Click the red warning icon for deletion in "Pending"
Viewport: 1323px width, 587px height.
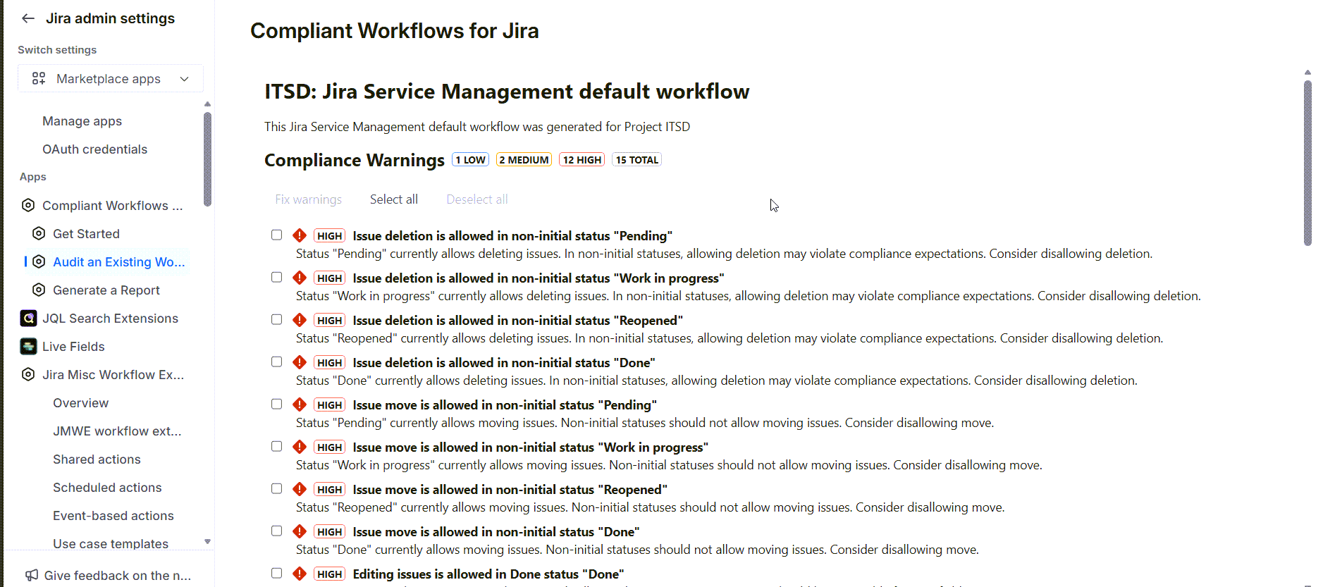[300, 235]
